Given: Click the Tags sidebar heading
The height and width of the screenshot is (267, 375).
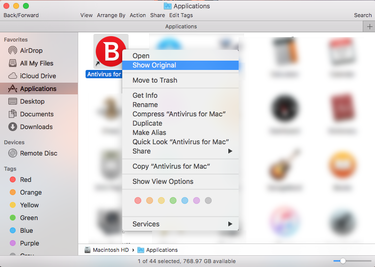Looking at the screenshot, I should coord(10,169).
